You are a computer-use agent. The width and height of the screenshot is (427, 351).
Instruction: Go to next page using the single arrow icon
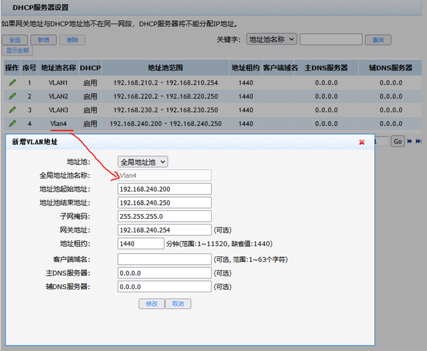[410, 141]
